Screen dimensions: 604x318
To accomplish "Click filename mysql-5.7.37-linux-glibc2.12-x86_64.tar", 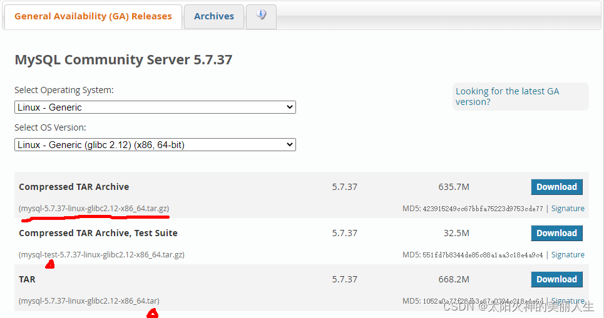I will click(89, 301).
